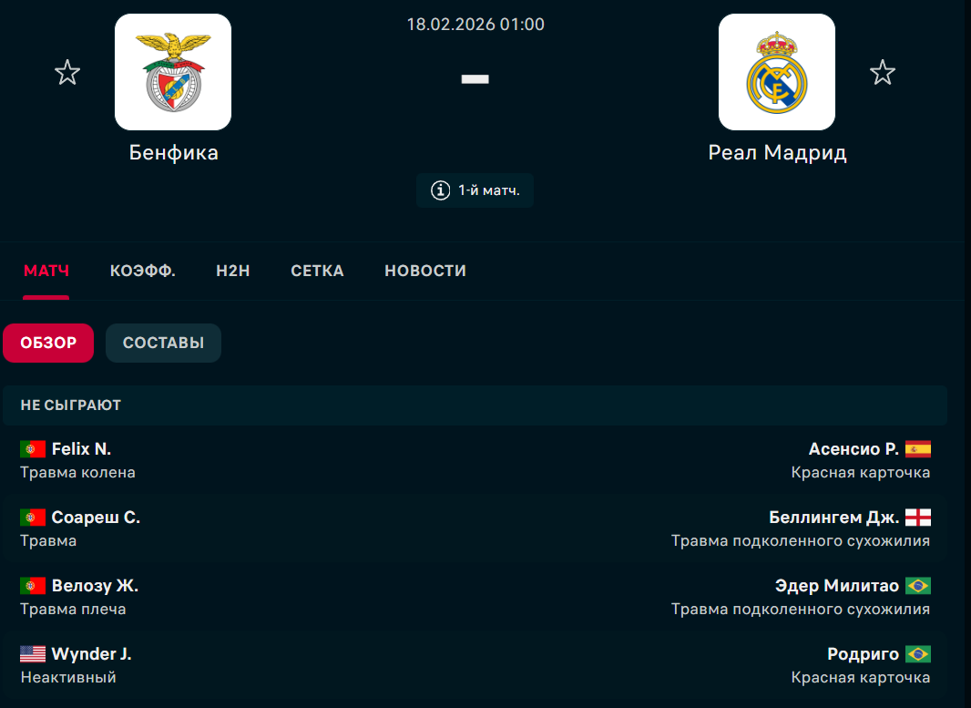Click the USA flag next to Wynder J.
The width and height of the screenshot is (971, 708).
click(33, 654)
